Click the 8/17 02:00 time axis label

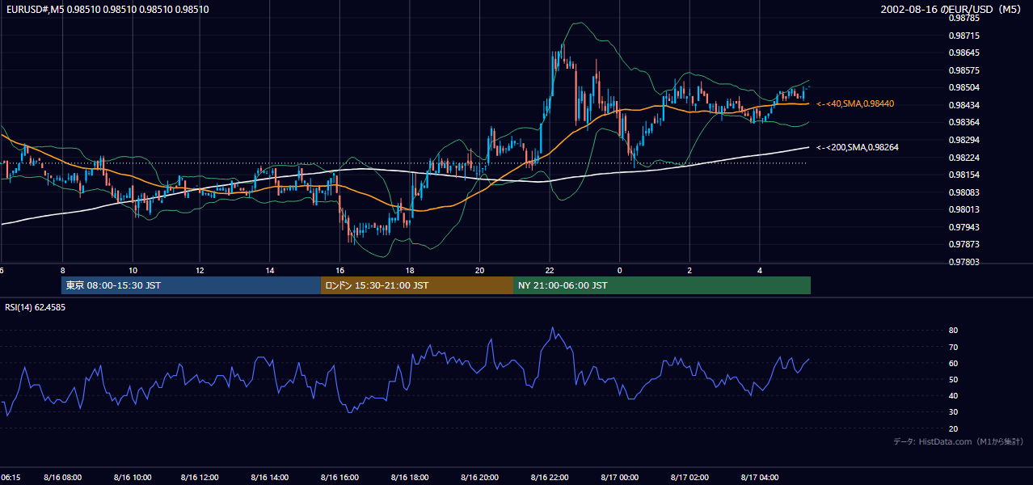tap(689, 478)
